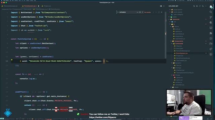Open the Search view in activity bar
215x120 pixels.
pos(211,12)
